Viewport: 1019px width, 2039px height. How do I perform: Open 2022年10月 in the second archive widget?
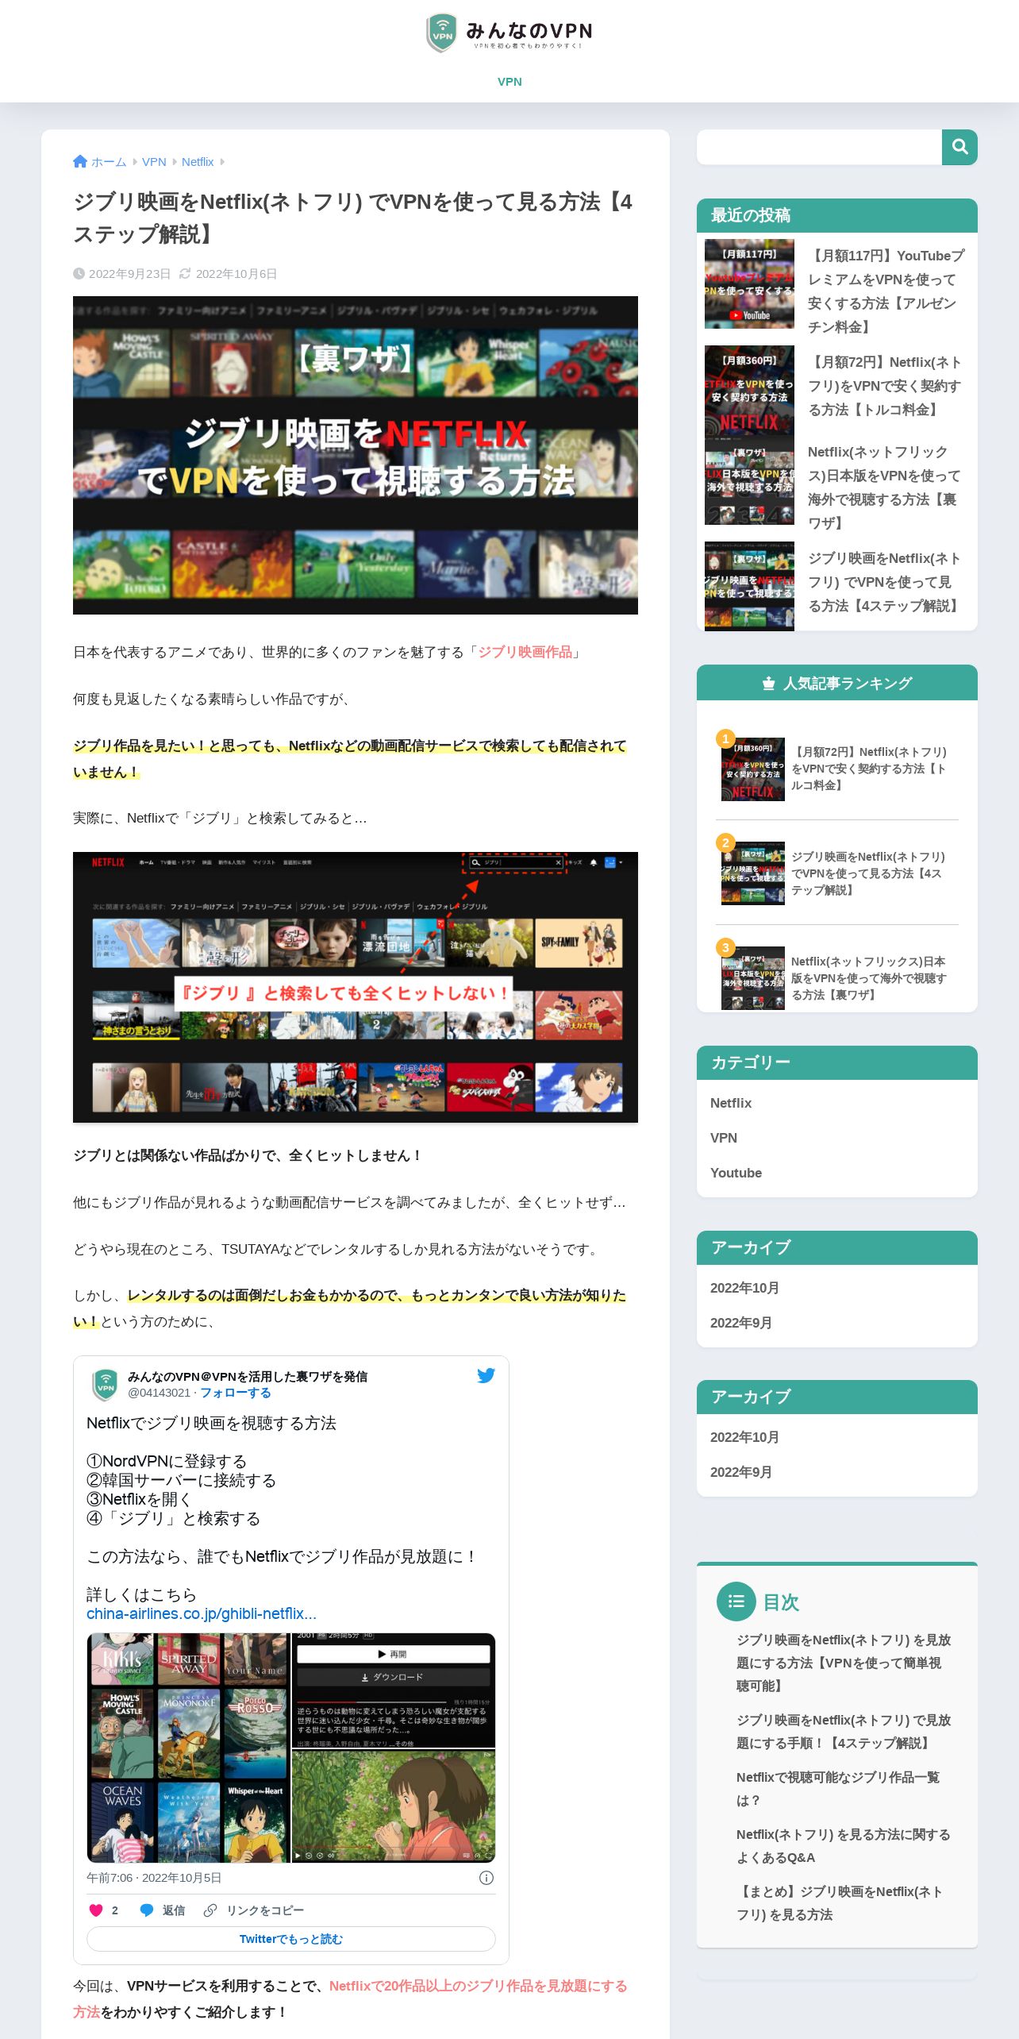(744, 1437)
